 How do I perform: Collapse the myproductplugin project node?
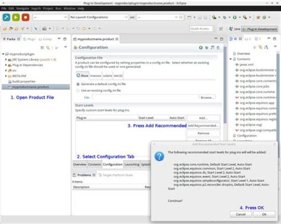pos(3,54)
